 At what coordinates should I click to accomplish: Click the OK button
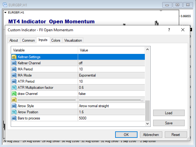[126, 135]
